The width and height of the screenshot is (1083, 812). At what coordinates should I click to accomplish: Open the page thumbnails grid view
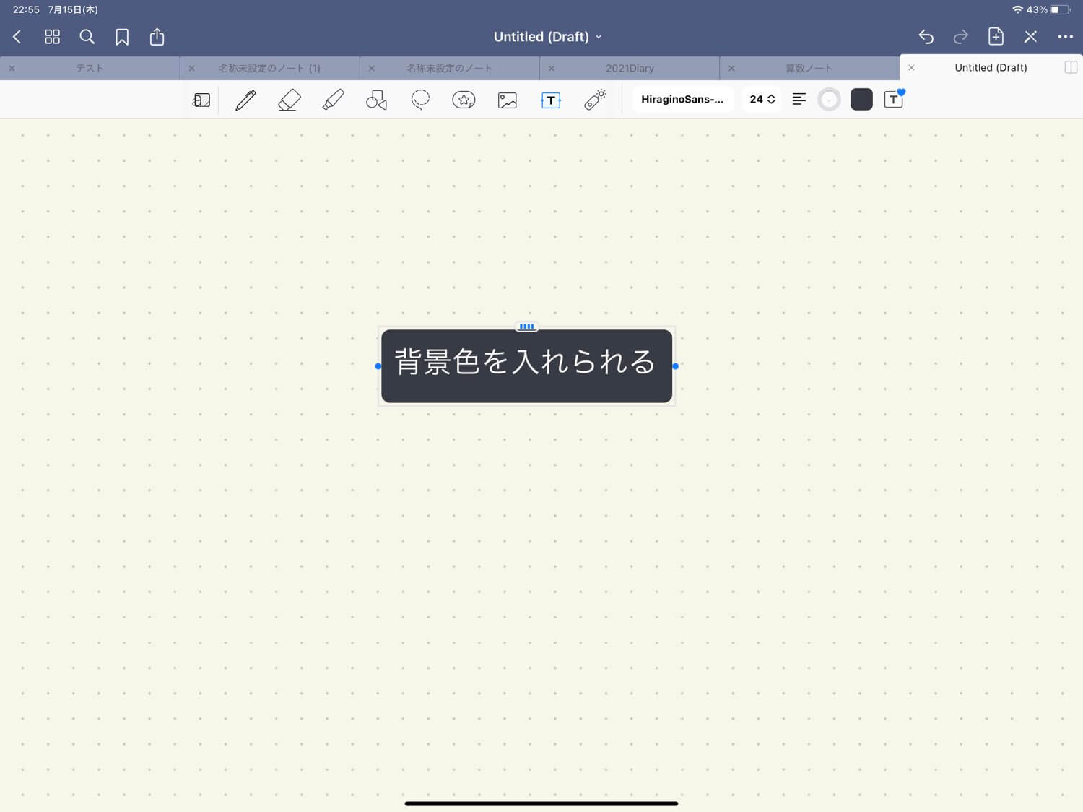52,37
